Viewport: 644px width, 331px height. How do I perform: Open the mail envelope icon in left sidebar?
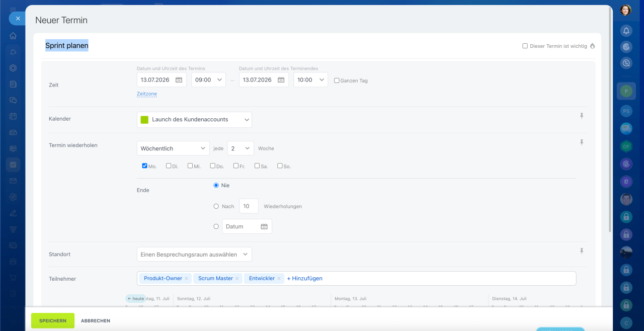[x=13, y=181]
